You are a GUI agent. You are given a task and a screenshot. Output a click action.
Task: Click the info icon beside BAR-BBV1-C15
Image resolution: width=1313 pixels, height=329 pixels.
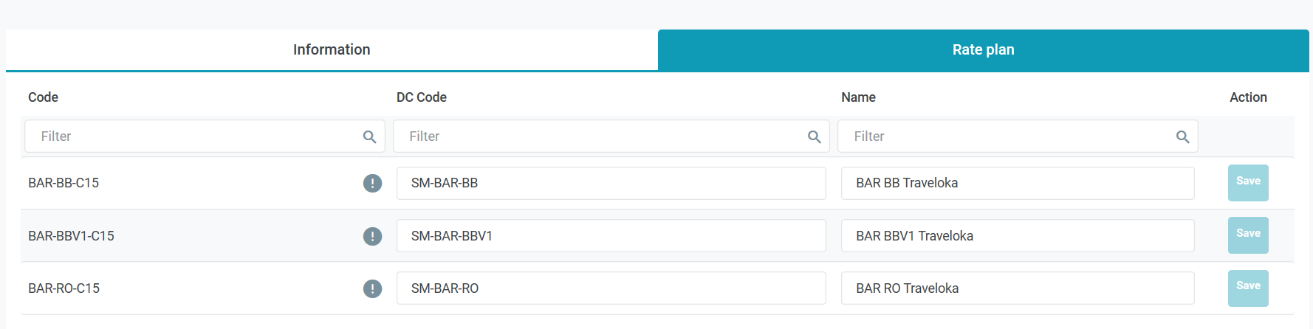click(372, 236)
